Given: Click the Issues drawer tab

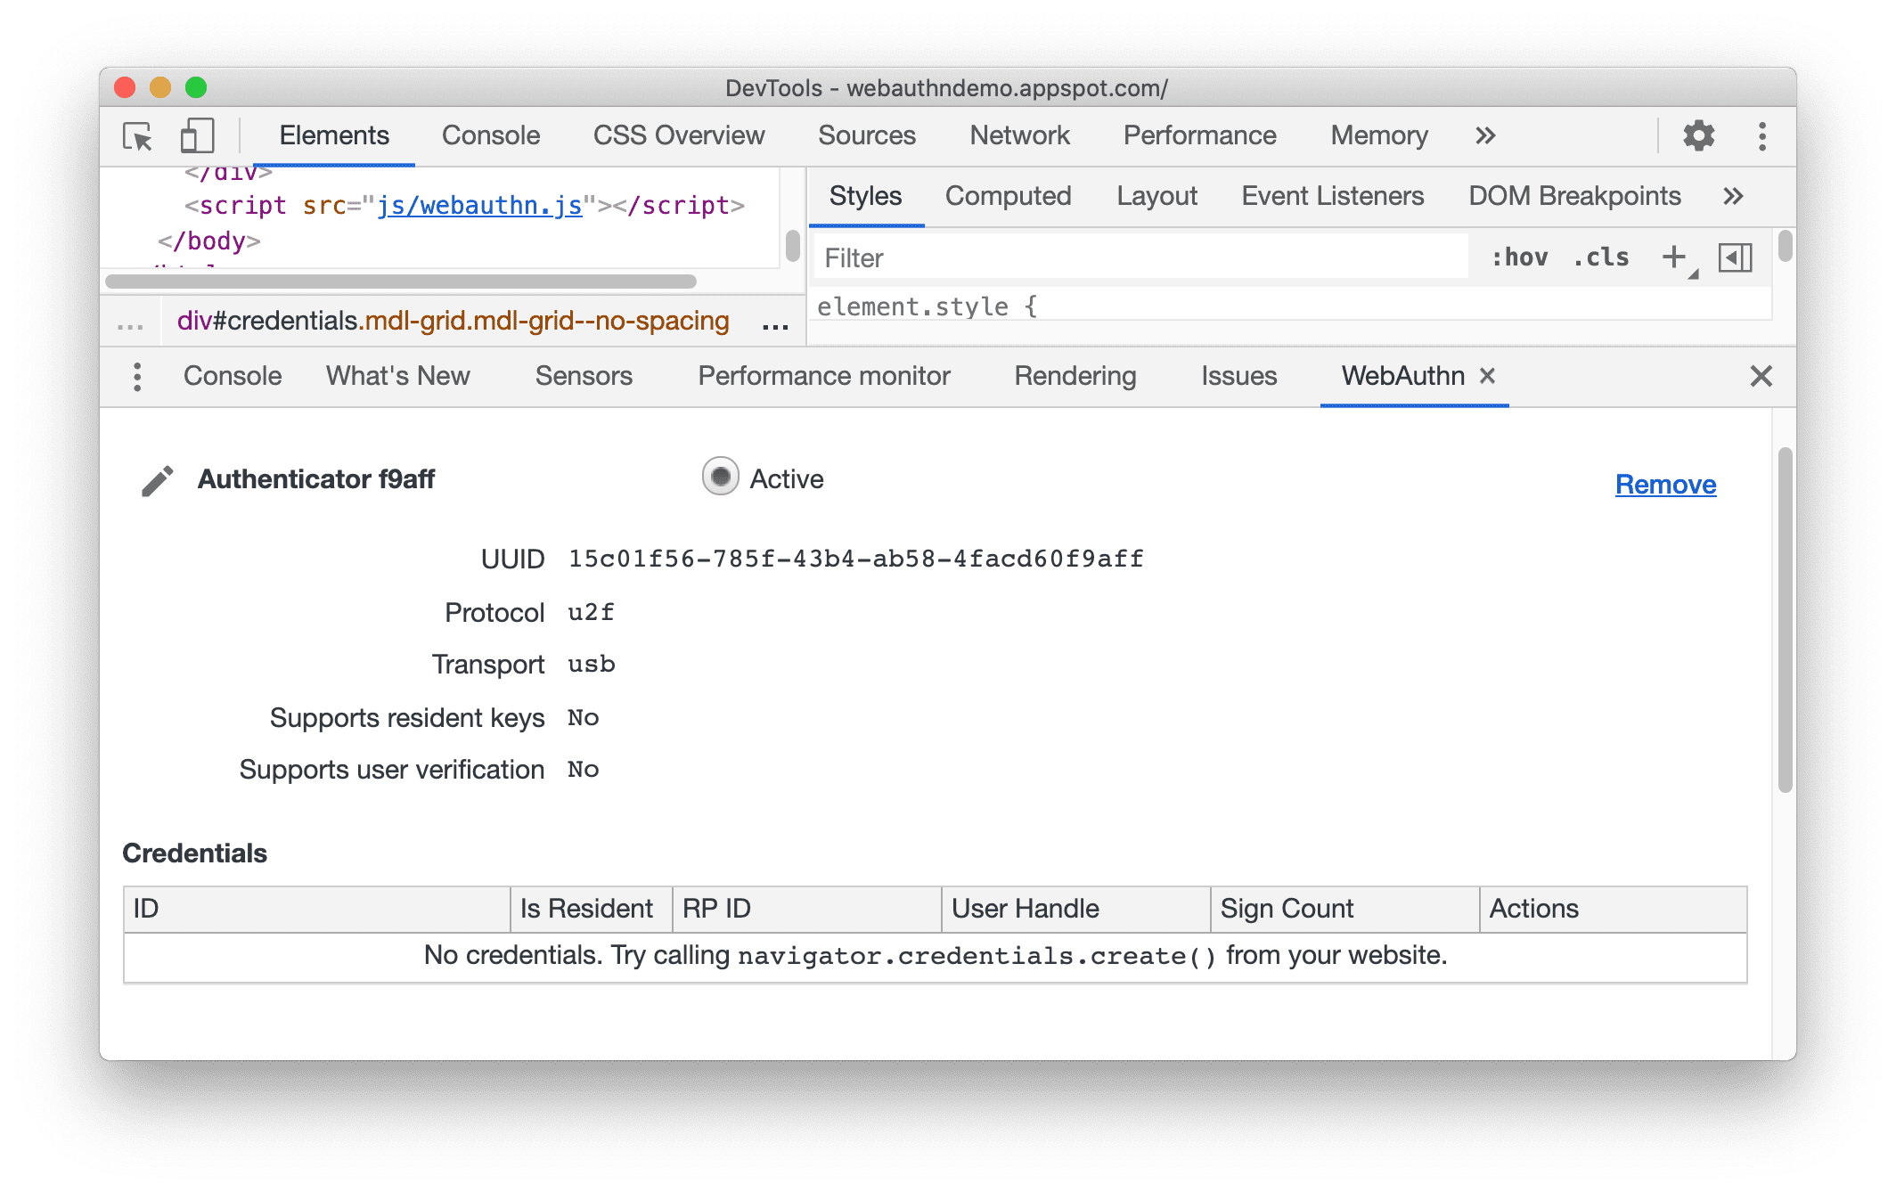Looking at the screenshot, I should (x=1238, y=375).
